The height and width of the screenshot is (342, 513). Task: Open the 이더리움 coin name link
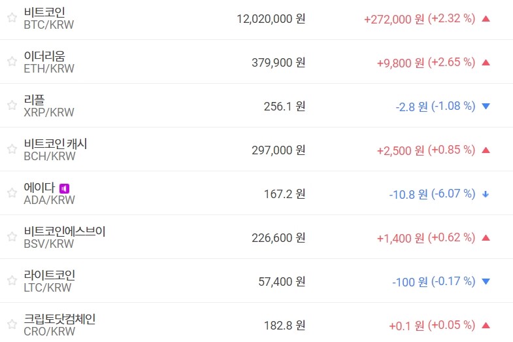point(44,56)
